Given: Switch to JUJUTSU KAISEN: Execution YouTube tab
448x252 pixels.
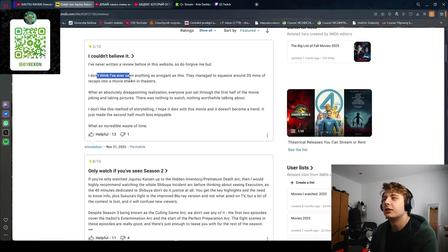Looking at the screenshot, I should [x=35, y=5].
